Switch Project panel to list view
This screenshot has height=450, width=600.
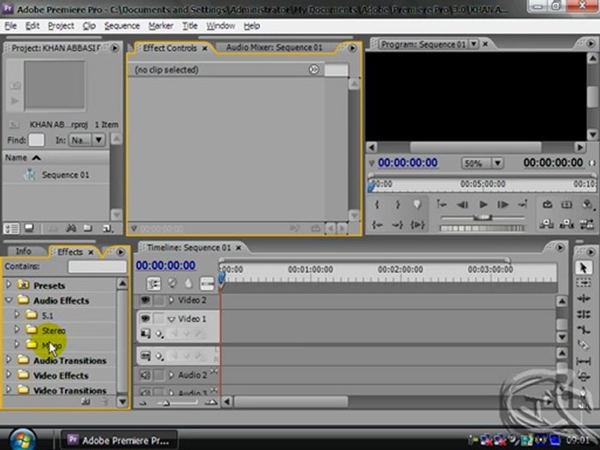point(11,229)
